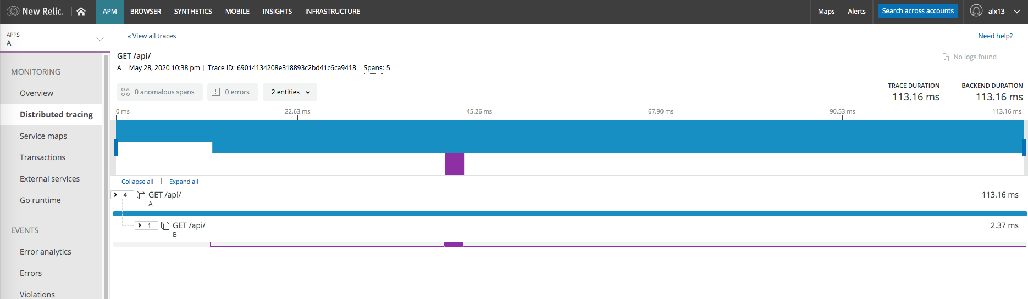The width and height of the screenshot is (1028, 299).
Task: Open the INSIGHTS tab
Action: click(x=277, y=12)
